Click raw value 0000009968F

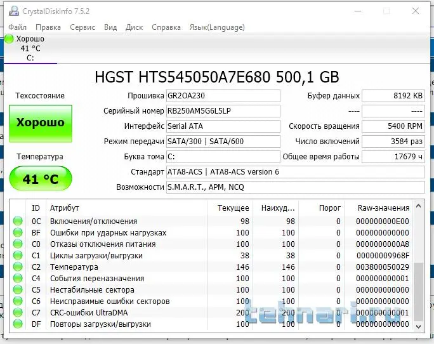pyautogui.click(x=383, y=255)
